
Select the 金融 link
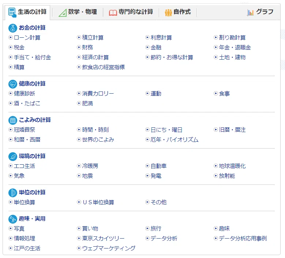(156, 47)
